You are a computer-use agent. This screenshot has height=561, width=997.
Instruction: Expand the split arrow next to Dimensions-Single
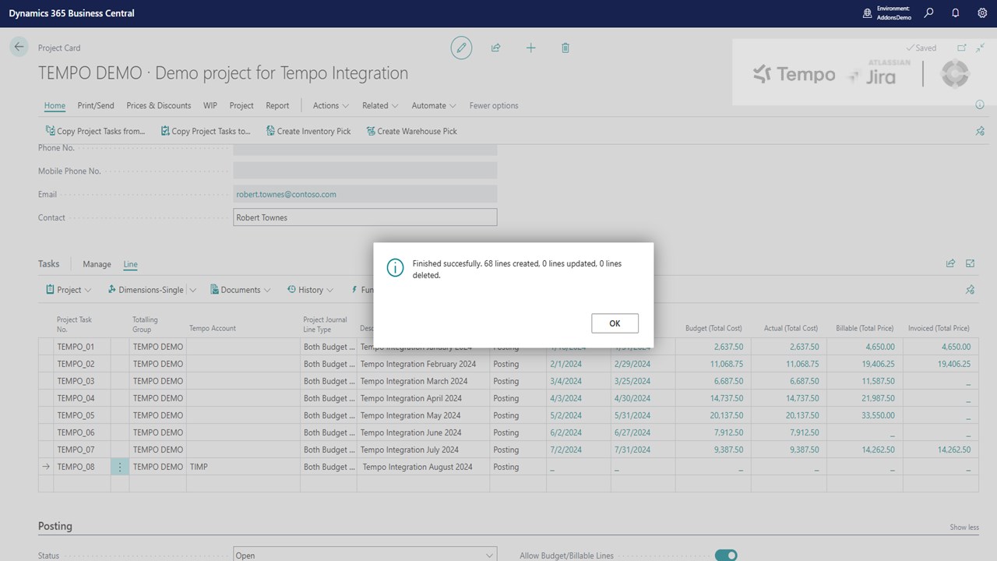(x=192, y=290)
